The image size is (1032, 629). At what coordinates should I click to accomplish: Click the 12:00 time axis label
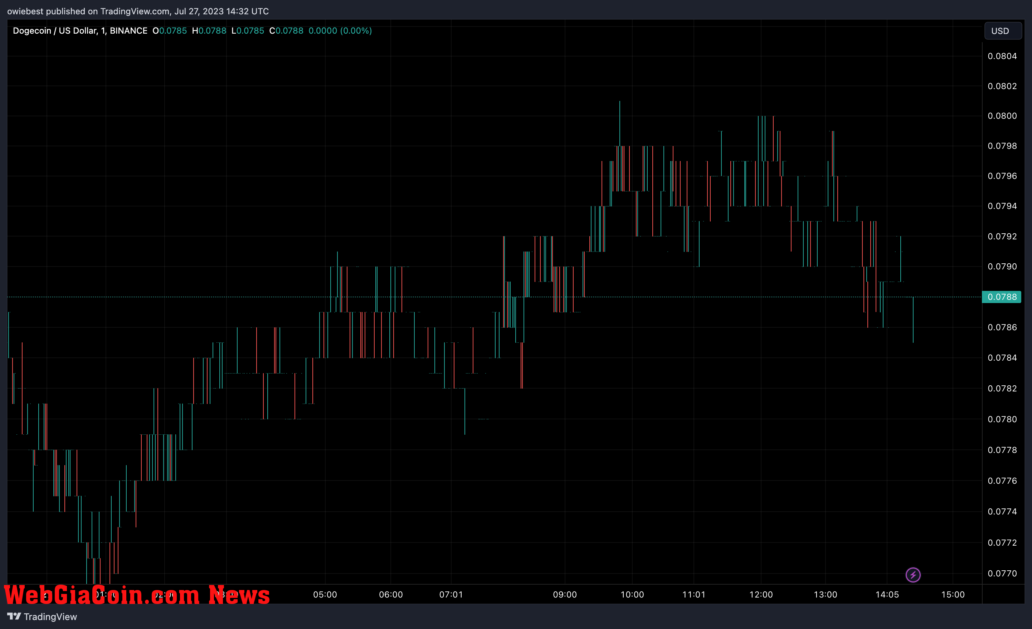761,595
